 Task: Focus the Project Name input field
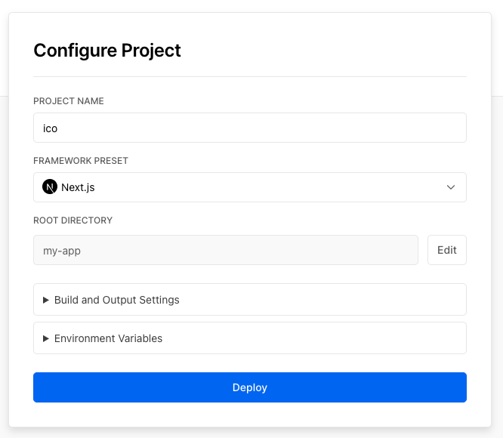coord(249,128)
